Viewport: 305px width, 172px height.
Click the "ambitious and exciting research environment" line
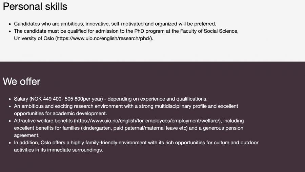[x=126, y=106]
